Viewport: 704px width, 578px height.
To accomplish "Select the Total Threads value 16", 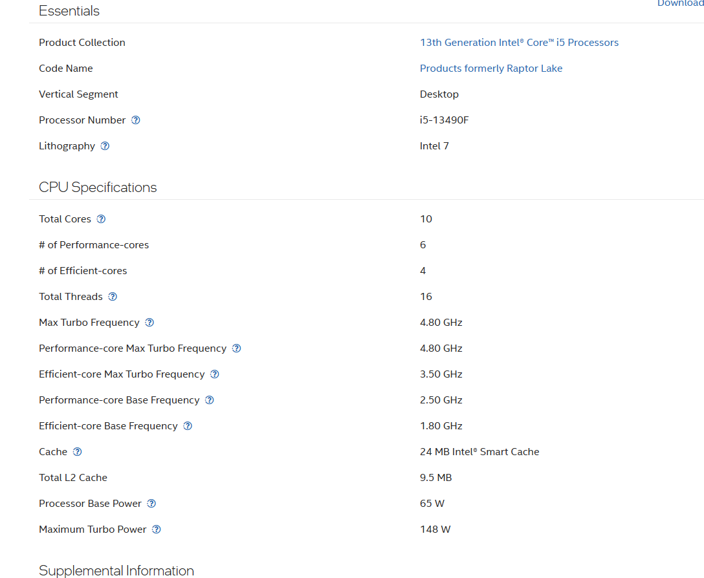I will (426, 297).
